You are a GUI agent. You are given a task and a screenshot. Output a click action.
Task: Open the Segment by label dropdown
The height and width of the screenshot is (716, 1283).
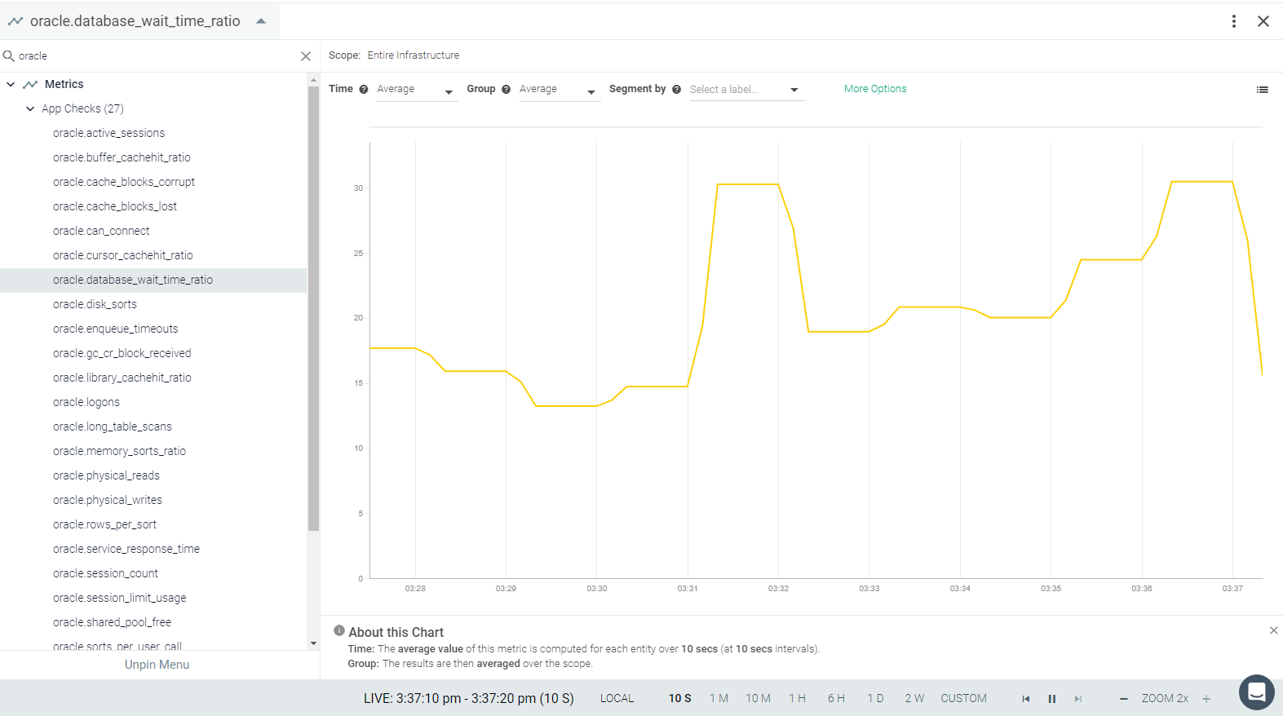[x=745, y=90]
